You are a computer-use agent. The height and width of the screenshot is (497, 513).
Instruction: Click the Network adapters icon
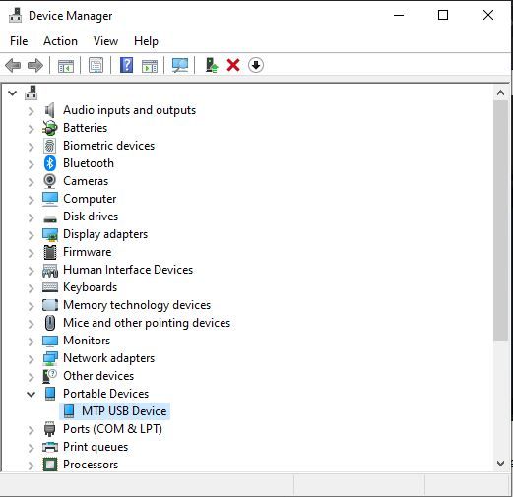tap(50, 358)
